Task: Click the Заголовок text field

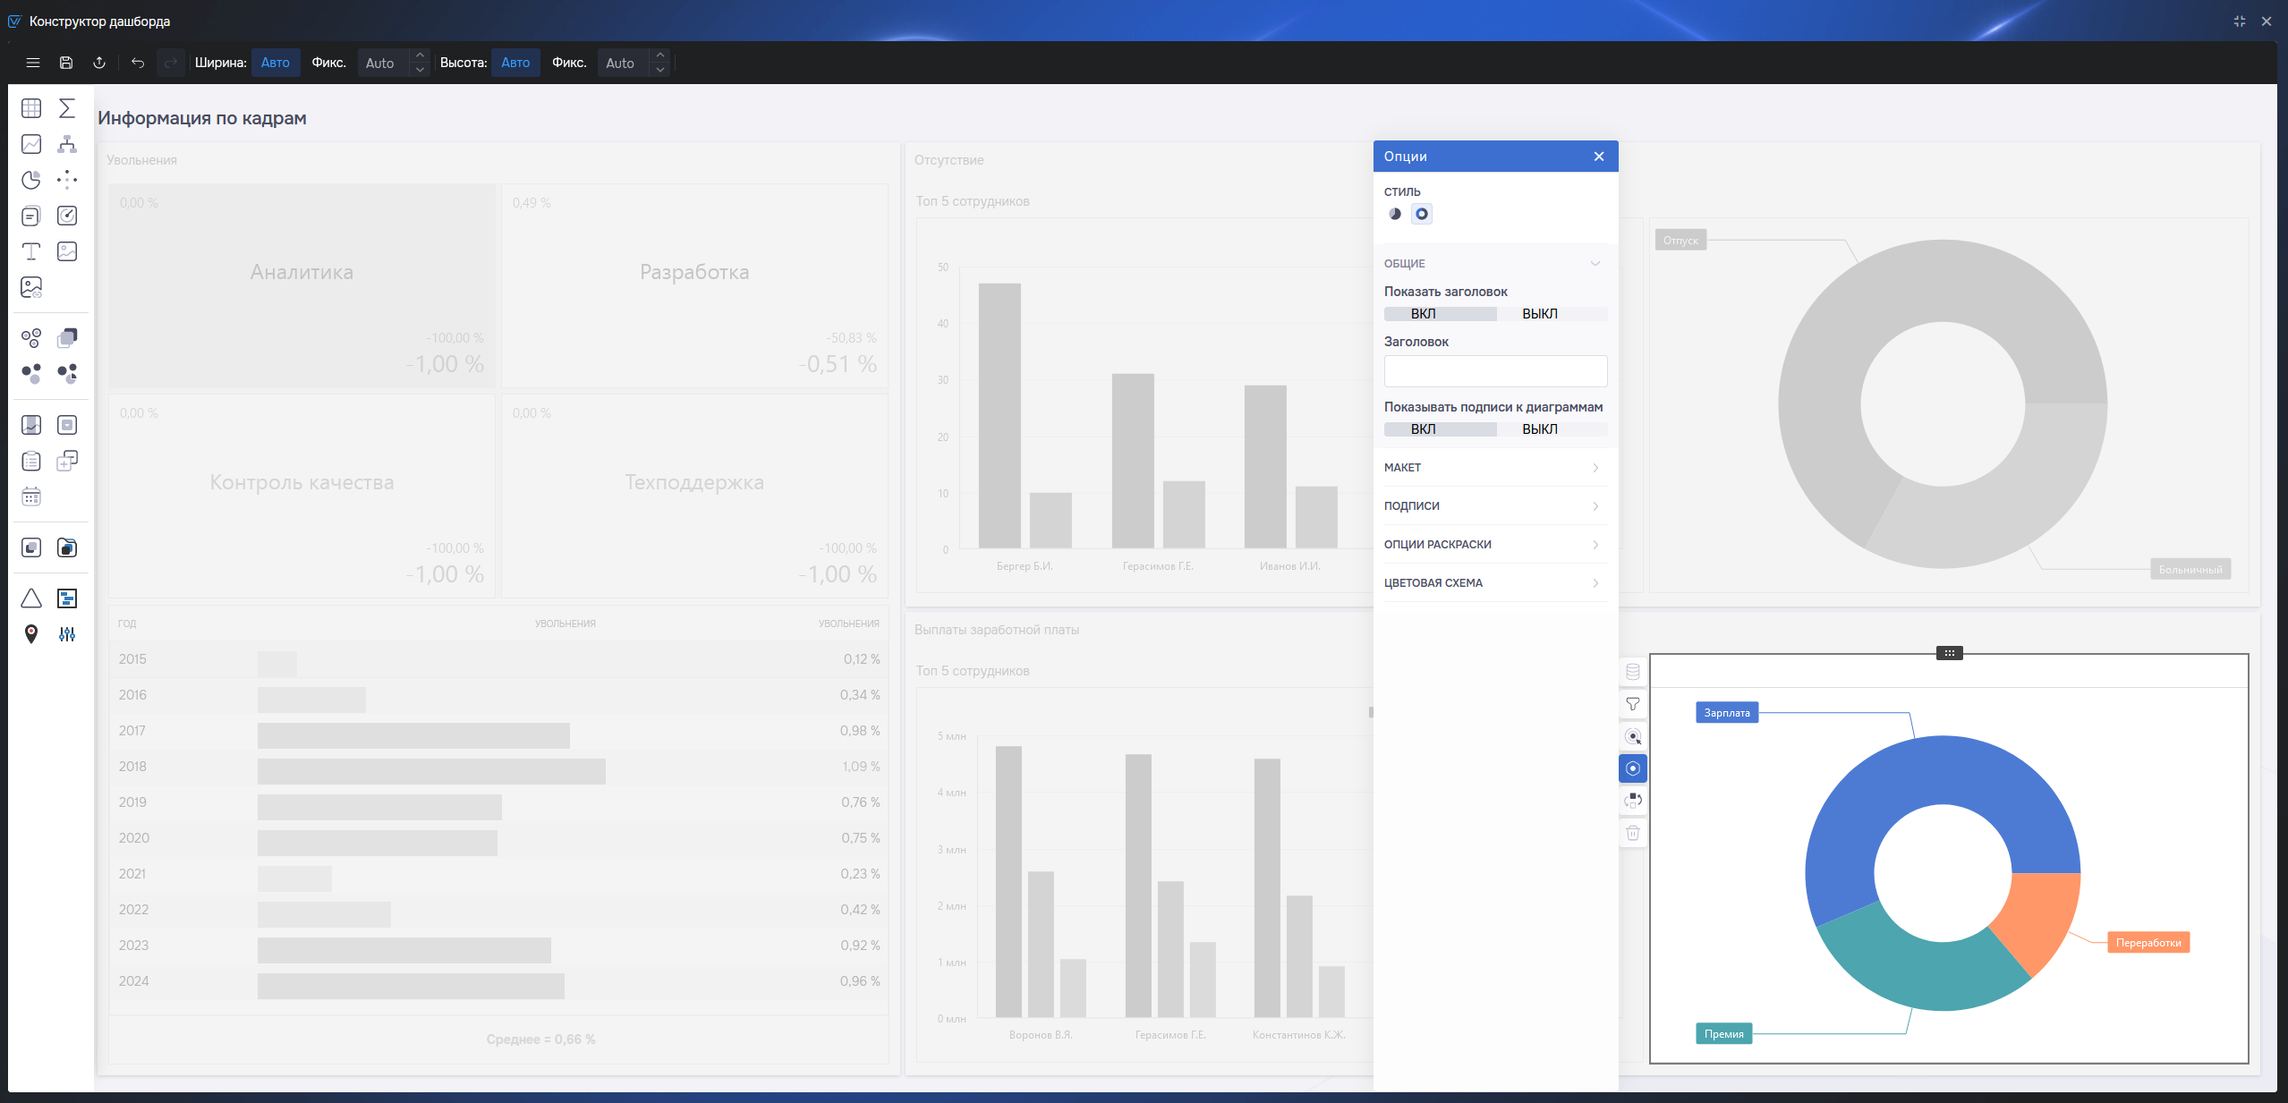Action: click(x=1495, y=371)
